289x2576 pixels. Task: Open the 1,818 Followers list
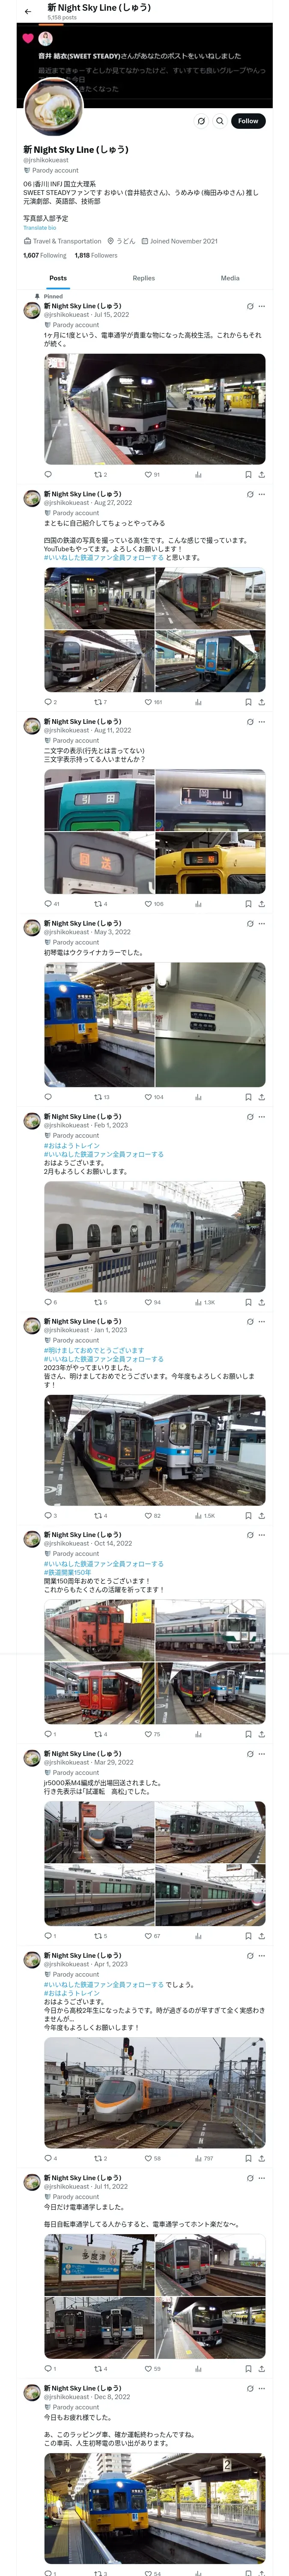[95, 255]
